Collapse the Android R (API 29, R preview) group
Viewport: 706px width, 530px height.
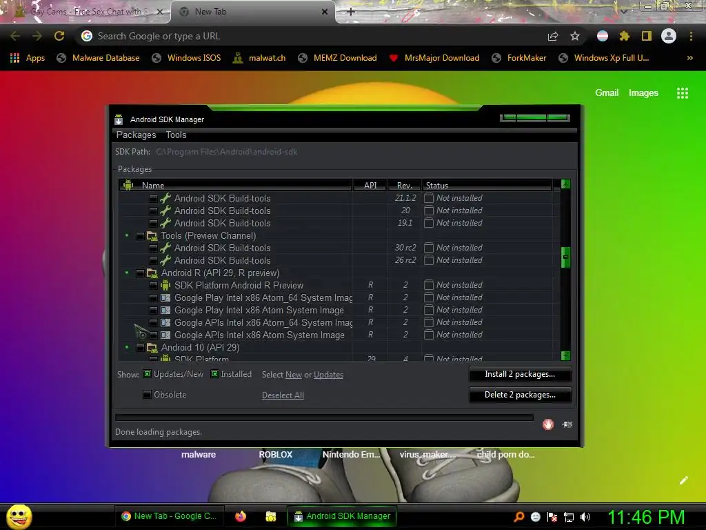coord(127,273)
